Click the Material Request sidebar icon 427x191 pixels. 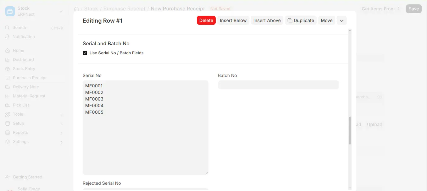(8, 96)
